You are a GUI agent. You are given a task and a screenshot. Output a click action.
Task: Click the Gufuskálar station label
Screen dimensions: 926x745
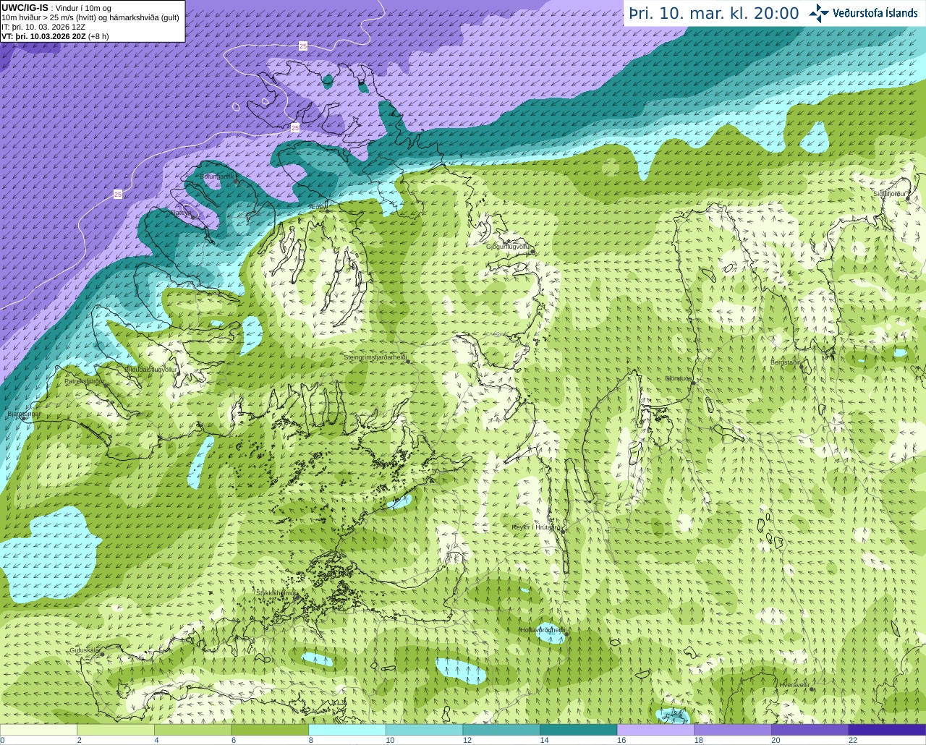coord(85,650)
